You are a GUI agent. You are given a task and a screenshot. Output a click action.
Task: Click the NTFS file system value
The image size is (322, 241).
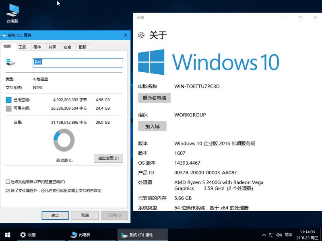(37, 88)
